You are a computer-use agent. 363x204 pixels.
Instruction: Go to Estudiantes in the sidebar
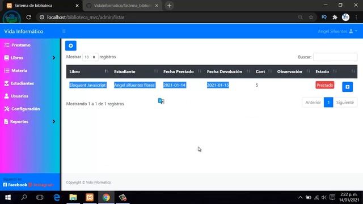pyautogui.click(x=22, y=83)
